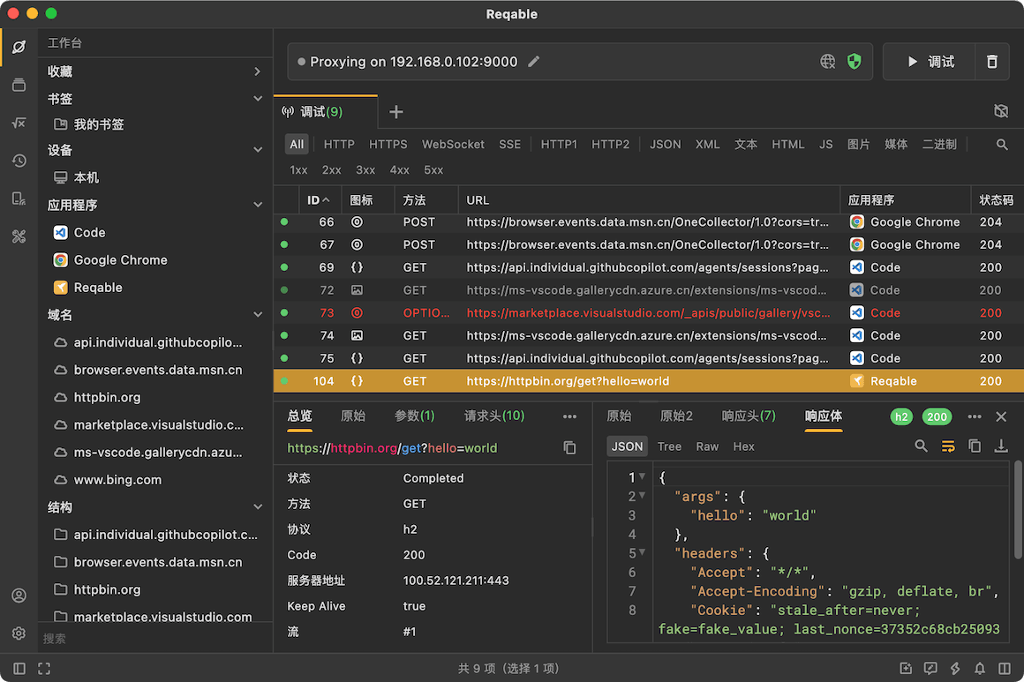Image resolution: width=1024 pixels, height=682 pixels.
Task: Open more tabs in request panel
Action: (x=569, y=416)
